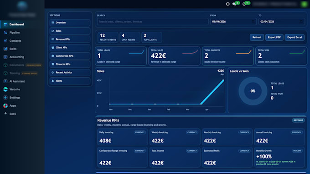Open the chat messages icon in the top bar
The width and height of the screenshot is (310, 174).
tap(234, 4)
